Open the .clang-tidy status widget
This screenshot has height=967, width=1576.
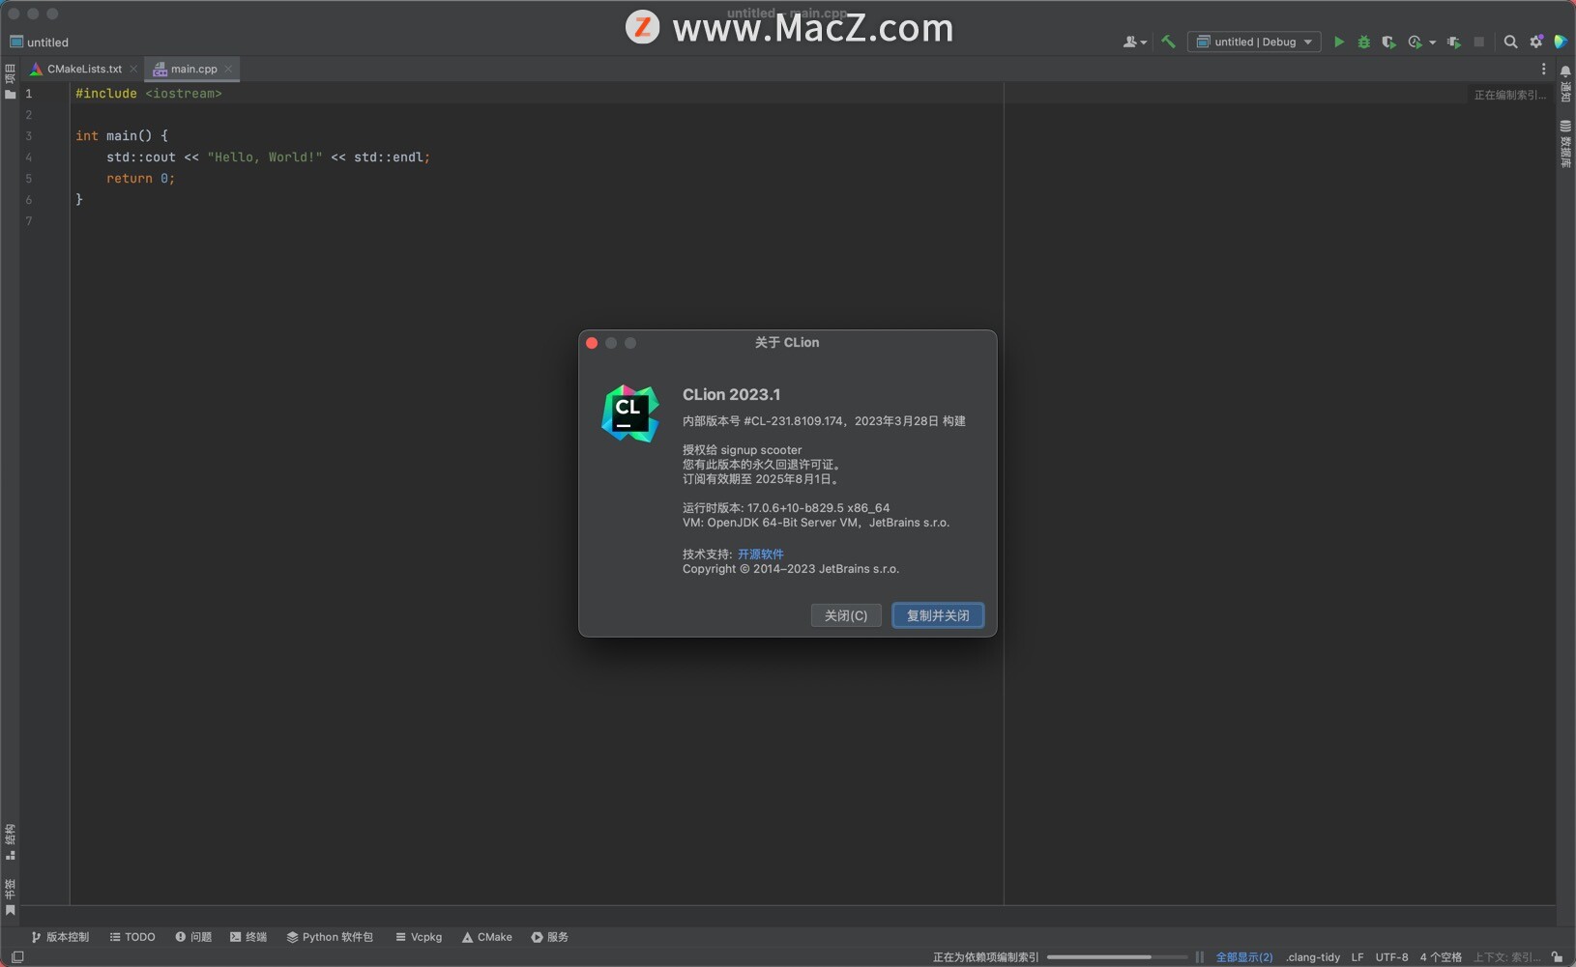(1313, 957)
